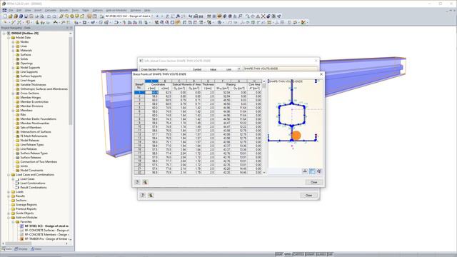Click icon beside help in Cross-Section info dialog
The width and height of the screenshot is (457, 257).
coord(151,195)
